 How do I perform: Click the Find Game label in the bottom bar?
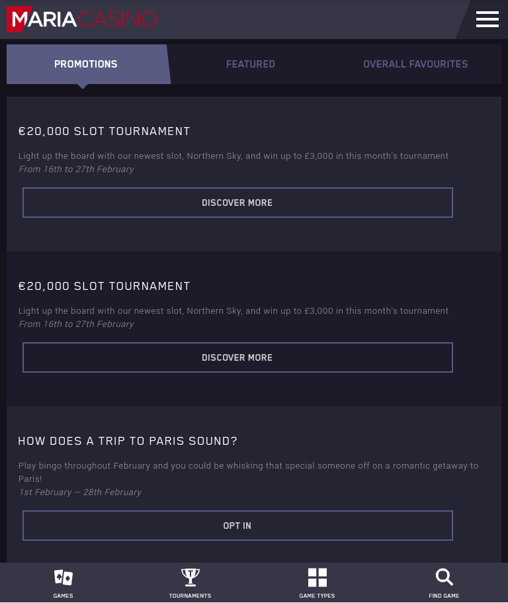pyautogui.click(x=444, y=596)
